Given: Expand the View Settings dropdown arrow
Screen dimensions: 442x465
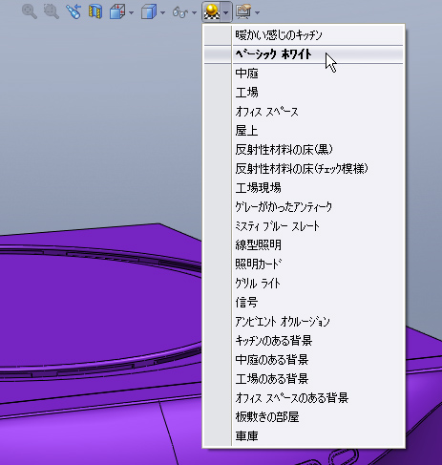Looking at the screenshot, I should (x=258, y=12).
